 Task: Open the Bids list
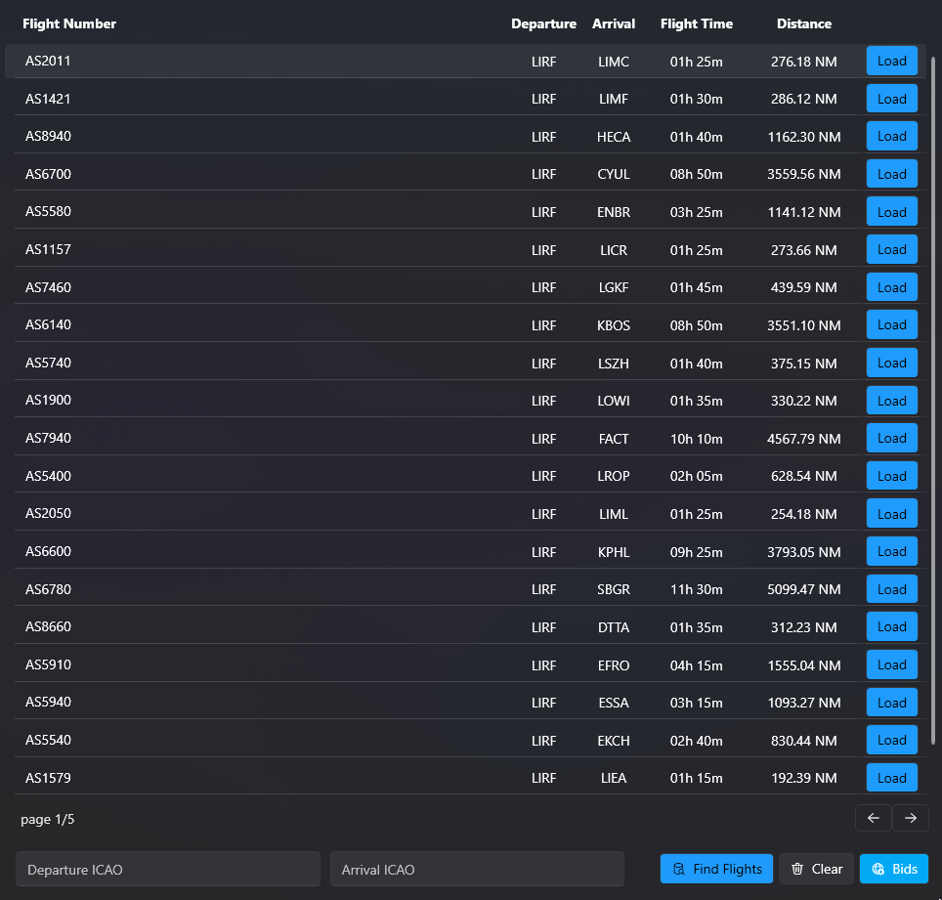(894, 869)
